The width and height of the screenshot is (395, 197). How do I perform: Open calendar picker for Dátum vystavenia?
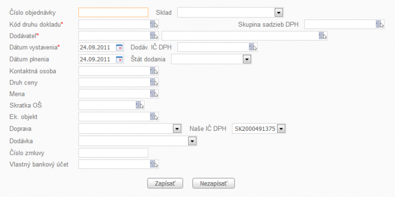pyautogui.click(x=119, y=47)
